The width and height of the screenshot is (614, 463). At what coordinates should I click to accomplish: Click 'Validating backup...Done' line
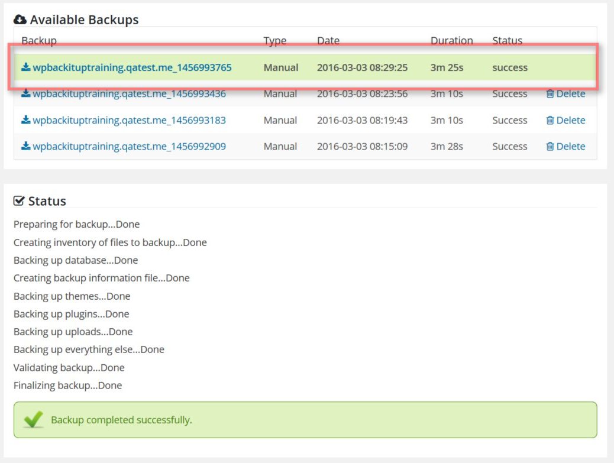coord(69,368)
